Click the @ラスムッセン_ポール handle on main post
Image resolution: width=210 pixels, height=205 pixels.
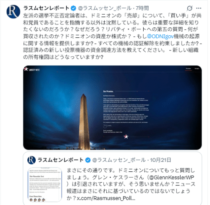(x=105, y=8)
